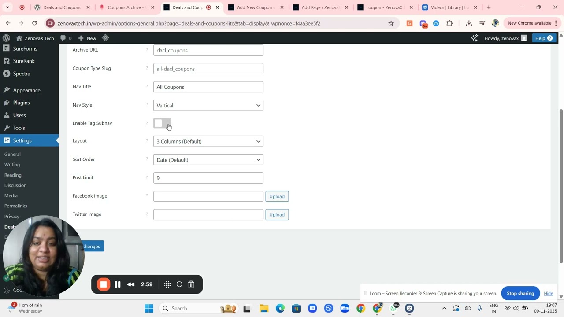Click the help icon beside Nav Style
This screenshot has width=564, height=317.
click(147, 105)
